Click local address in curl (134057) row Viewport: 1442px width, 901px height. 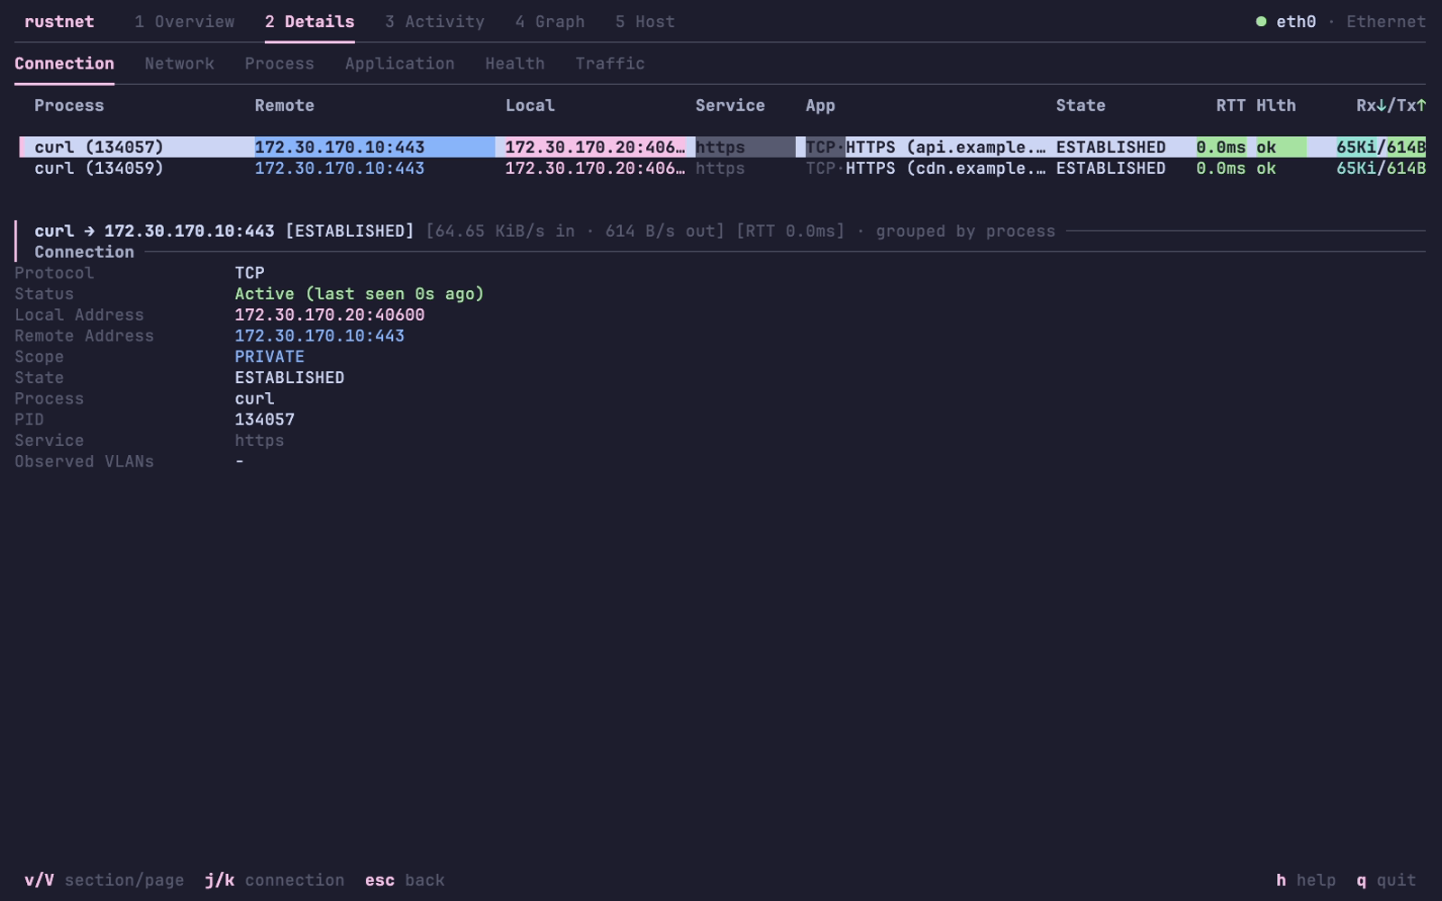click(x=595, y=147)
